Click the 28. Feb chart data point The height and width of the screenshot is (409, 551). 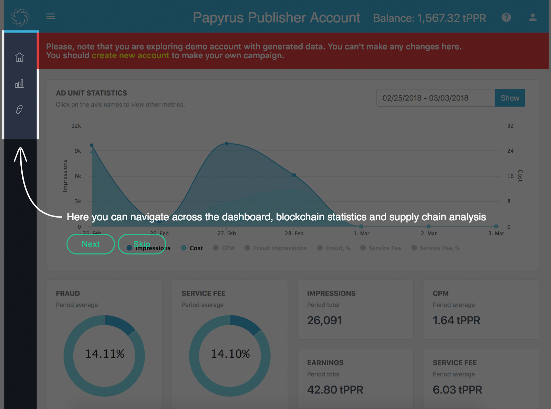pos(294,175)
